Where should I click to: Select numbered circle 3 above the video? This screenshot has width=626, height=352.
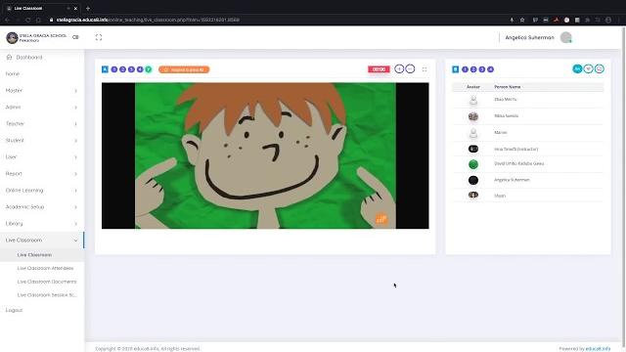pos(131,69)
